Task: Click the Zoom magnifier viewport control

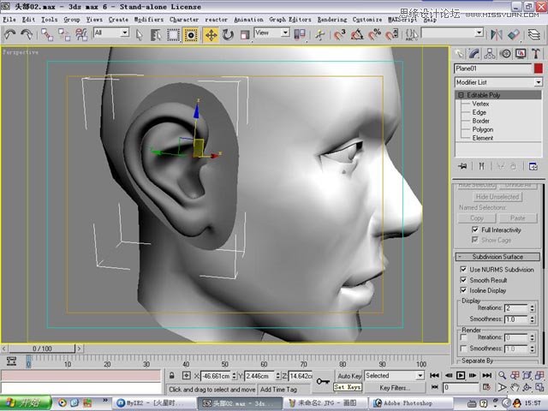Action: [x=502, y=375]
